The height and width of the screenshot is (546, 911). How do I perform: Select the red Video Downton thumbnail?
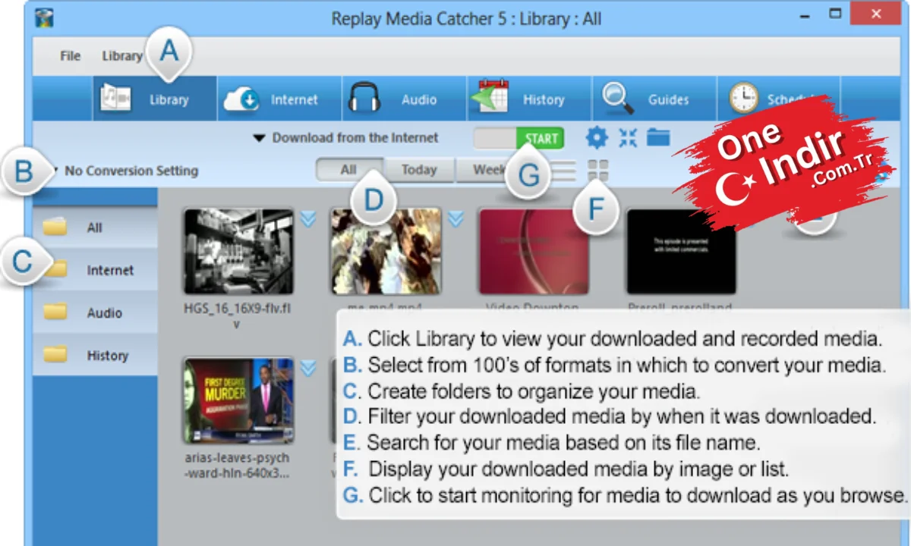534,251
